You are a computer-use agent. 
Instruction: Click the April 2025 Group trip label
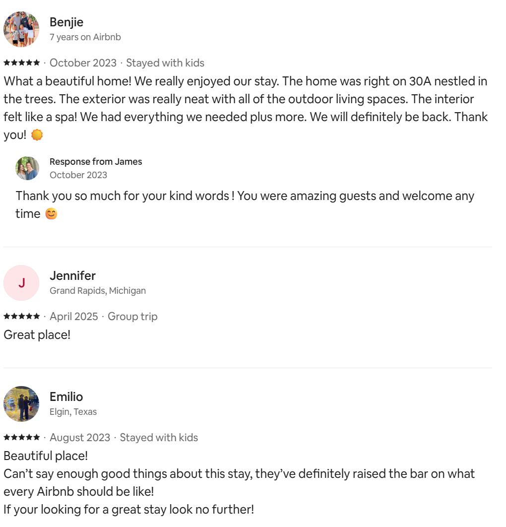(104, 316)
